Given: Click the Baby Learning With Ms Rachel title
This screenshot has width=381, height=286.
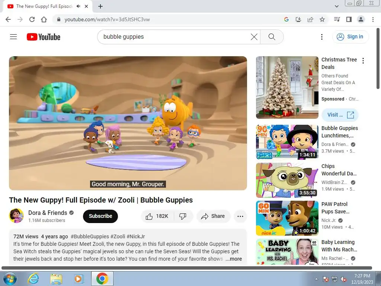Looking at the screenshot, I should pos(339,246).
